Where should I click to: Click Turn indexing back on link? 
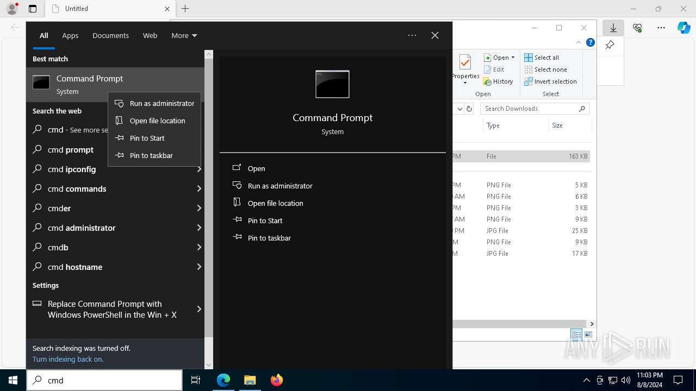coord(68,359)
